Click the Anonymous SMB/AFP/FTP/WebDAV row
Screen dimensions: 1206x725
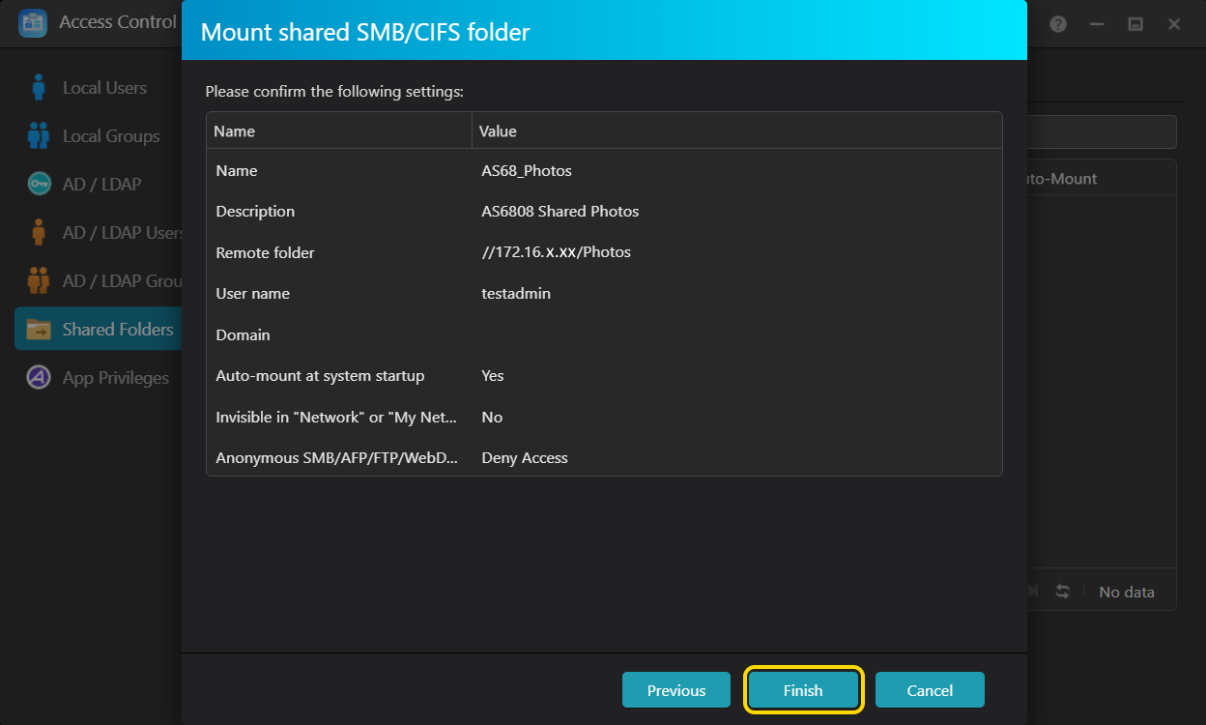[x=604, y=458]
